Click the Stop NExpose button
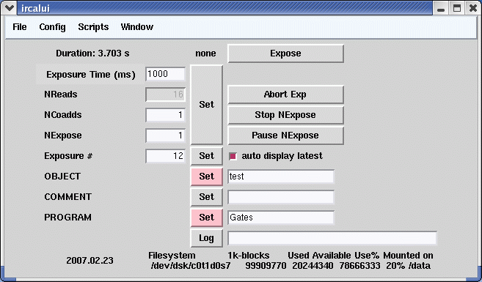This screenshot has width=482, height=282. 285,115
